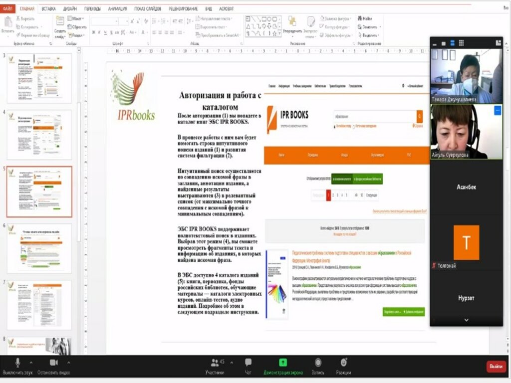
Task: Switch to the ДИЗАЙН ribbon tab
Action: (70, 9)
